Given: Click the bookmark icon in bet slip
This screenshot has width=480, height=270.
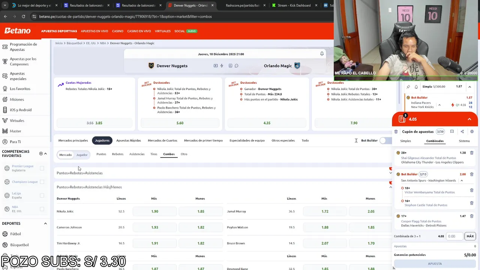Looking at the screenshot, I should (x=452, y=132).
